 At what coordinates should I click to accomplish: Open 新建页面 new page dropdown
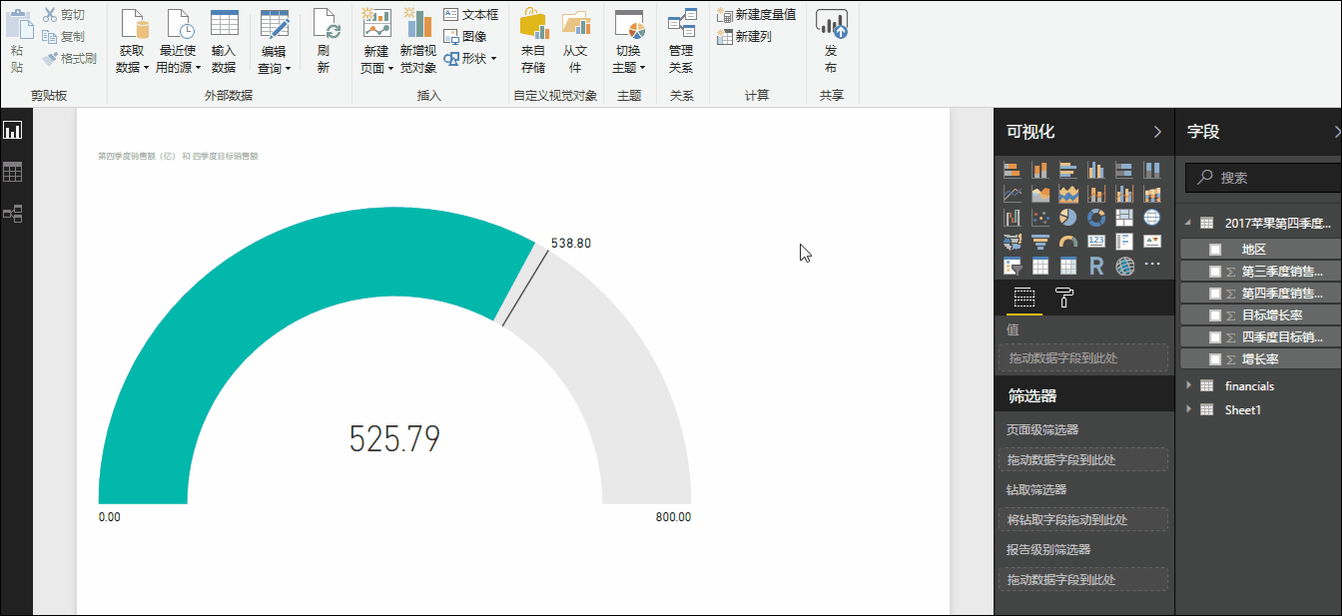(376, 43)
